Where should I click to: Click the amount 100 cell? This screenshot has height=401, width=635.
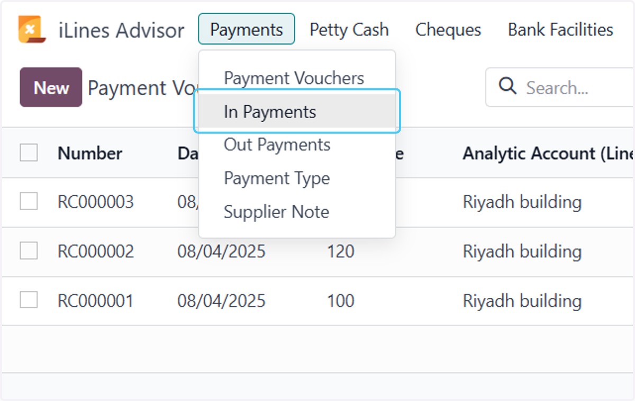pos(340,300)
